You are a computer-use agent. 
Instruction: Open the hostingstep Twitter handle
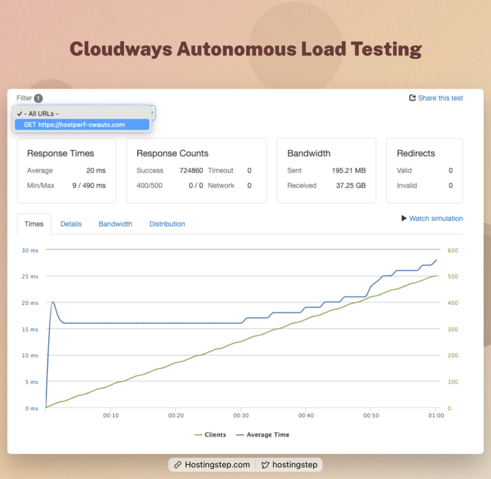point(295,465)
